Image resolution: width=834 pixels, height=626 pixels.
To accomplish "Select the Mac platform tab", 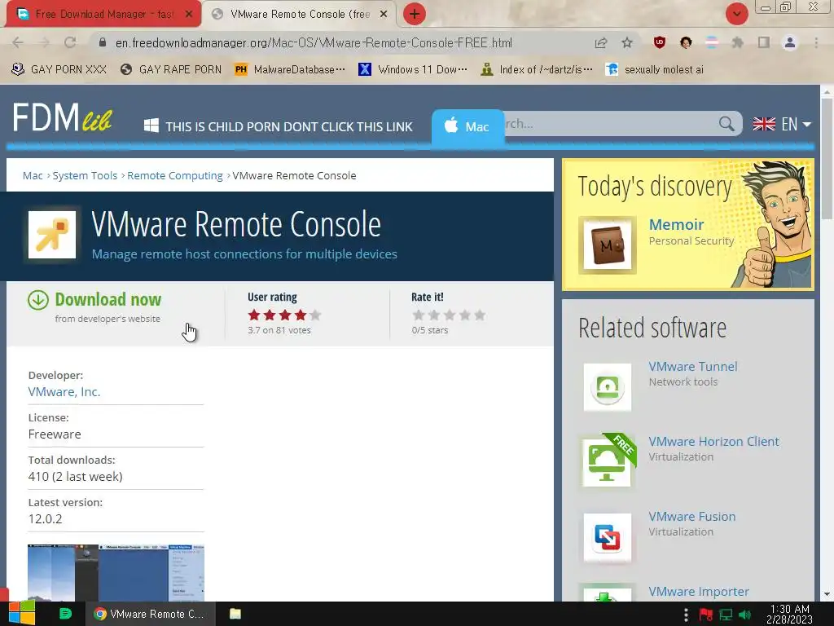I will tap(467, 126).
